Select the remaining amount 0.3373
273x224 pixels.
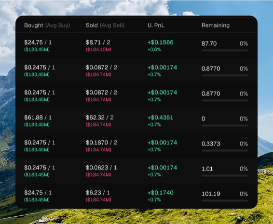211,144
